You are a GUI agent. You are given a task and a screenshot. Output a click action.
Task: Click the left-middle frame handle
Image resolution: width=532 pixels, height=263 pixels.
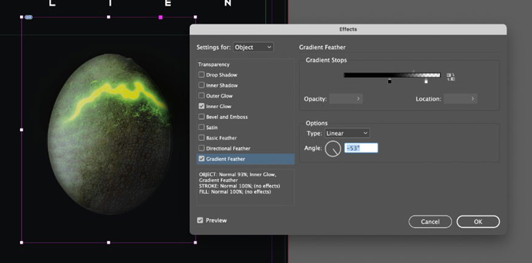tap(22, 130)
